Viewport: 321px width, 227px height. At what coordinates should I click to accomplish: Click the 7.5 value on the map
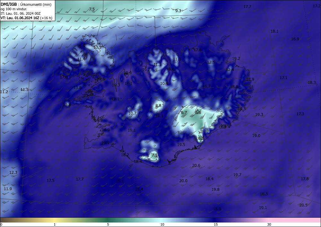point(92,9)
